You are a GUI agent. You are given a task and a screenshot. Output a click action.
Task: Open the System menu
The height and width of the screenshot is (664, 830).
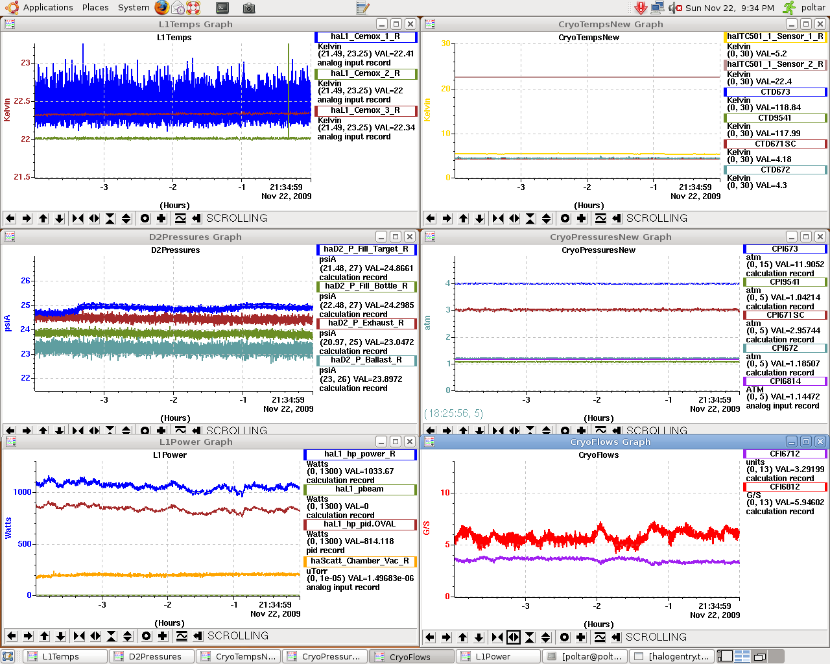[134, 8]
